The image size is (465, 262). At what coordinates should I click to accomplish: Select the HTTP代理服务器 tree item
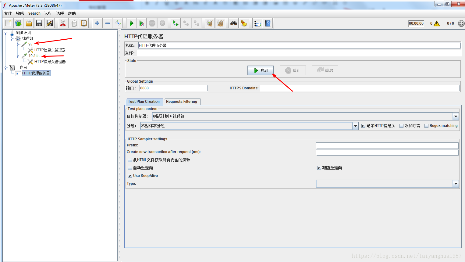click(36, 73)
